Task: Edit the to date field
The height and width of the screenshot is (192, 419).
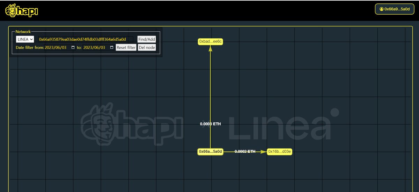Action: [x=99, y=48]
